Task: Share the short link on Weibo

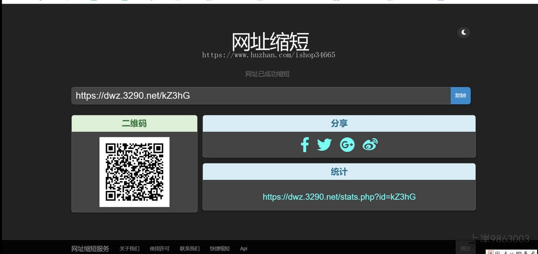Action: tap(370, 144)
